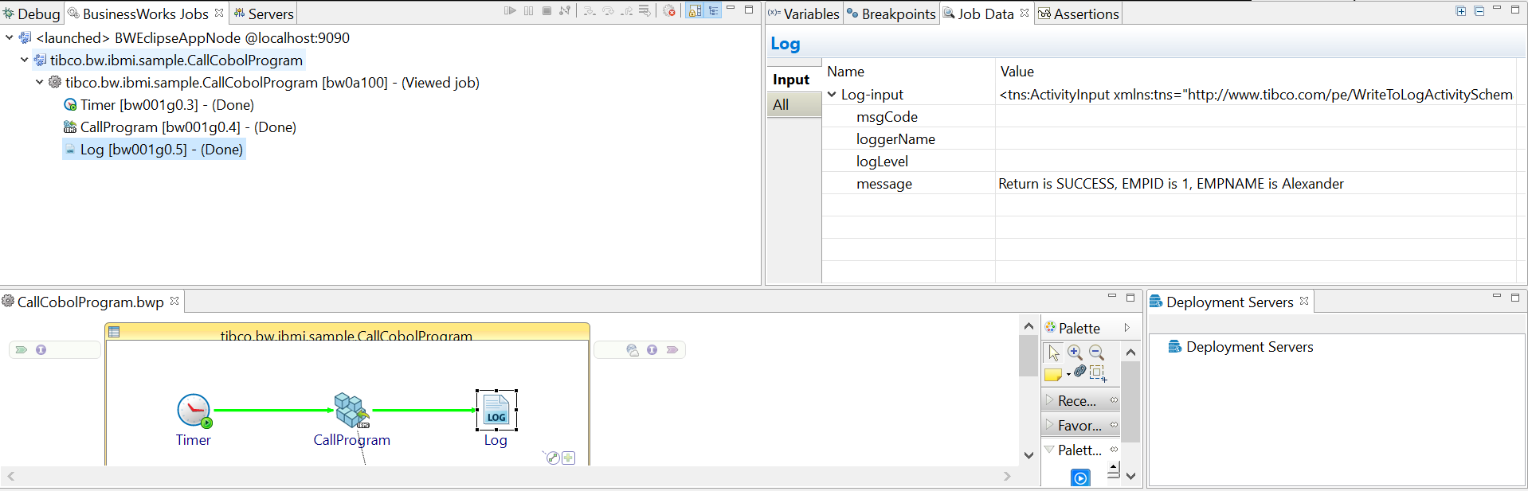This screenshot has width=1528, height=491.
Task: Click the green plus icon in process canvas
Action: click(568, 458)
